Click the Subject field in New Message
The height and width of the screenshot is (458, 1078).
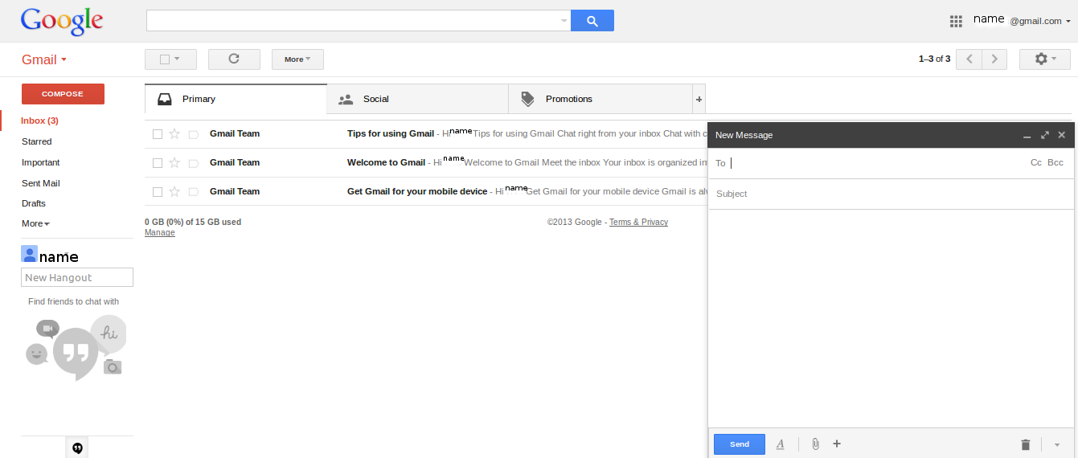click(892, 194)
